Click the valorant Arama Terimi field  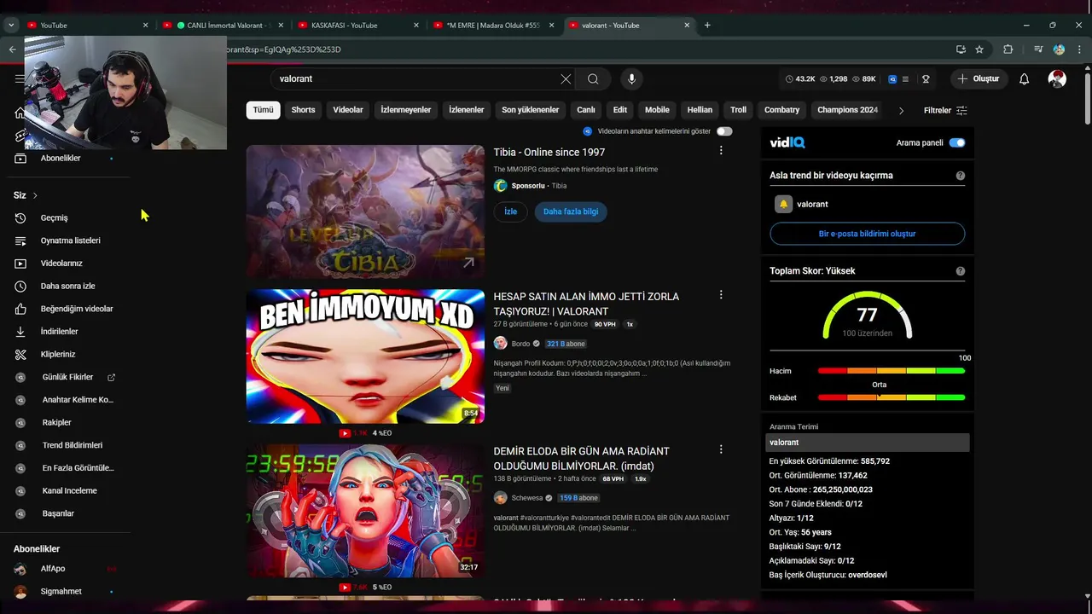[x=867, y=443]
